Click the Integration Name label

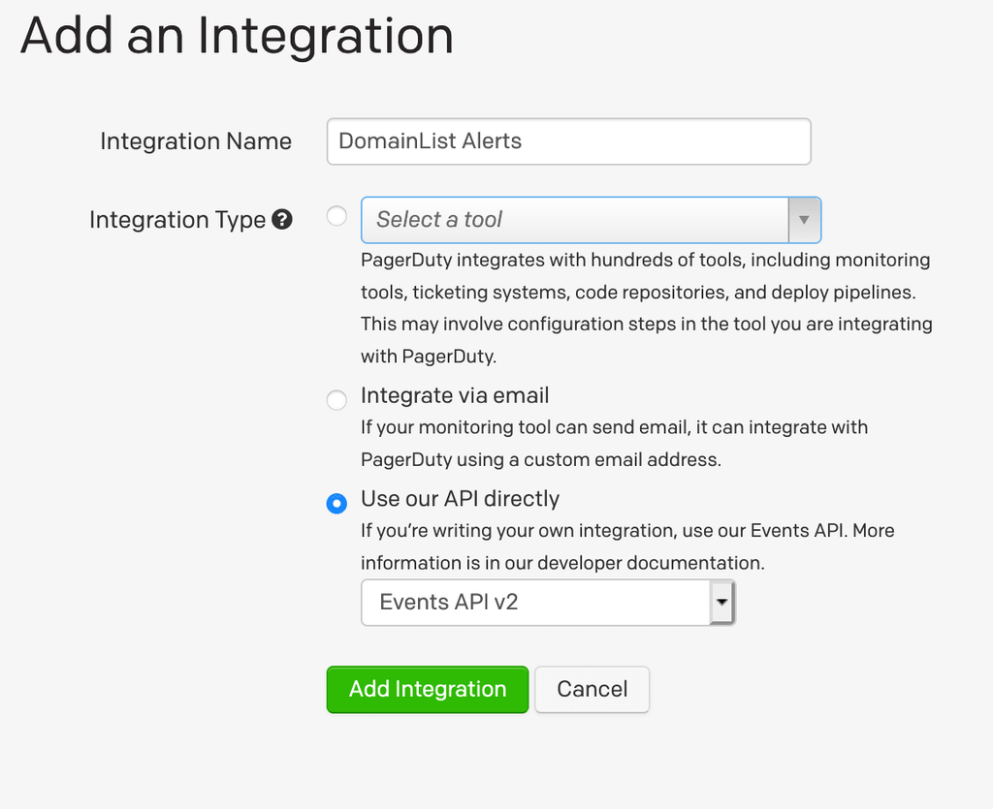click(196, 141)
